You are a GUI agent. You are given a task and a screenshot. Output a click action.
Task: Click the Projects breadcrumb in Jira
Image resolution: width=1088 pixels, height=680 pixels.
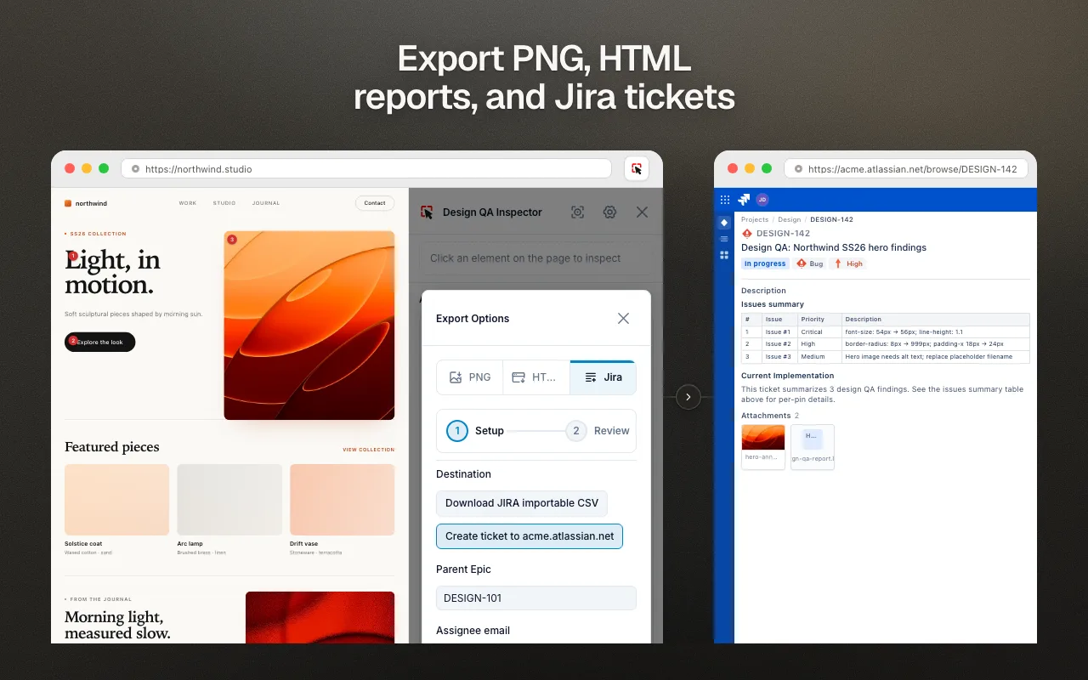point(755,219)
